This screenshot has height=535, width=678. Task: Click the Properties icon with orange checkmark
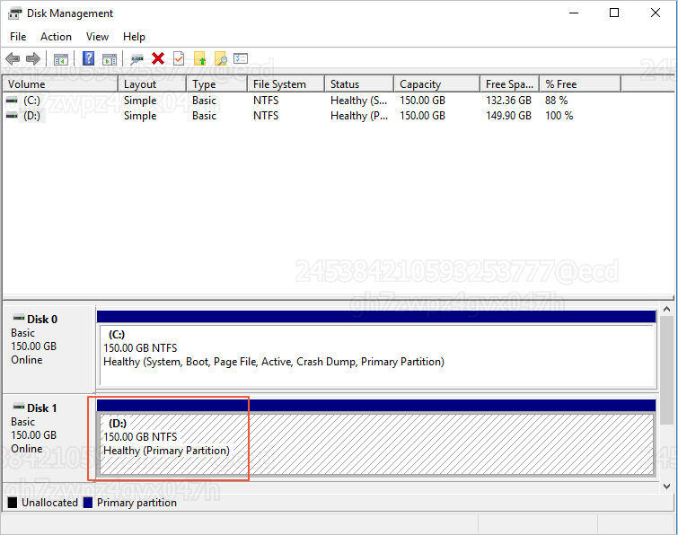pyautogui.click(x=179, y=58)
